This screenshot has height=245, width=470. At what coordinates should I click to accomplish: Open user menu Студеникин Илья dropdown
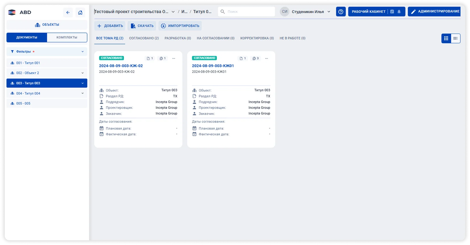[x=329, y=12]
